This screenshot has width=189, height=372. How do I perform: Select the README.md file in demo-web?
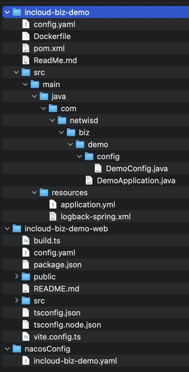56,289
